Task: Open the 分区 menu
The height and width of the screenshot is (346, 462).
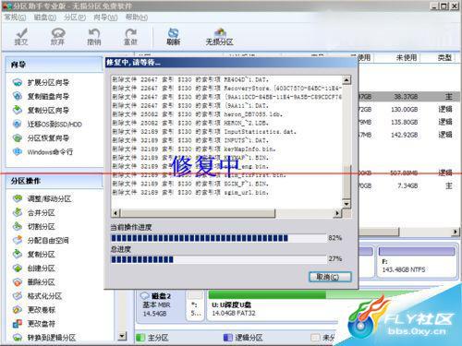Action: click(75, 18)
